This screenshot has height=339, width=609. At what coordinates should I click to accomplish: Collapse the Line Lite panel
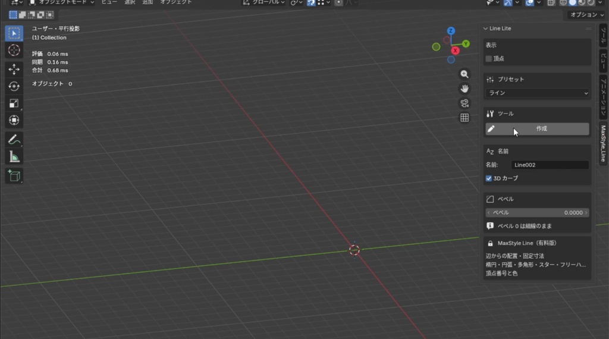coord(485,29)
